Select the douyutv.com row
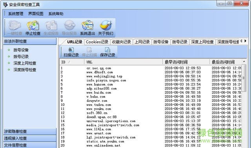 tap(151, 101)
